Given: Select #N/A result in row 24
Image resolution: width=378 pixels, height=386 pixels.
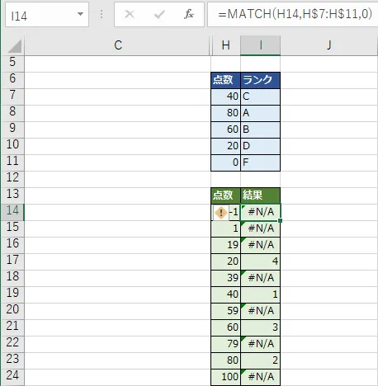Looking at the screenshot, I should pos(261,377).
